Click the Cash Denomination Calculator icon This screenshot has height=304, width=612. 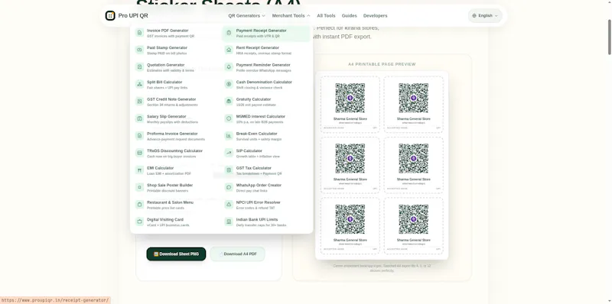pyautogui.click(x=229, y=84)
